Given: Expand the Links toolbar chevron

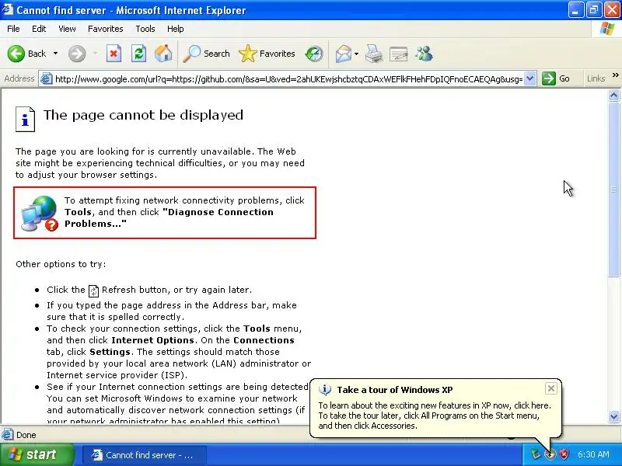Looking at the screenshot, I should [x=615, y=75].
